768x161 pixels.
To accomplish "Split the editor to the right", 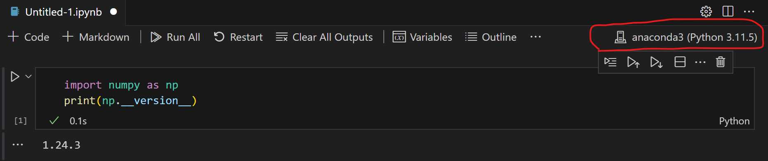I will tap(728, 12).
